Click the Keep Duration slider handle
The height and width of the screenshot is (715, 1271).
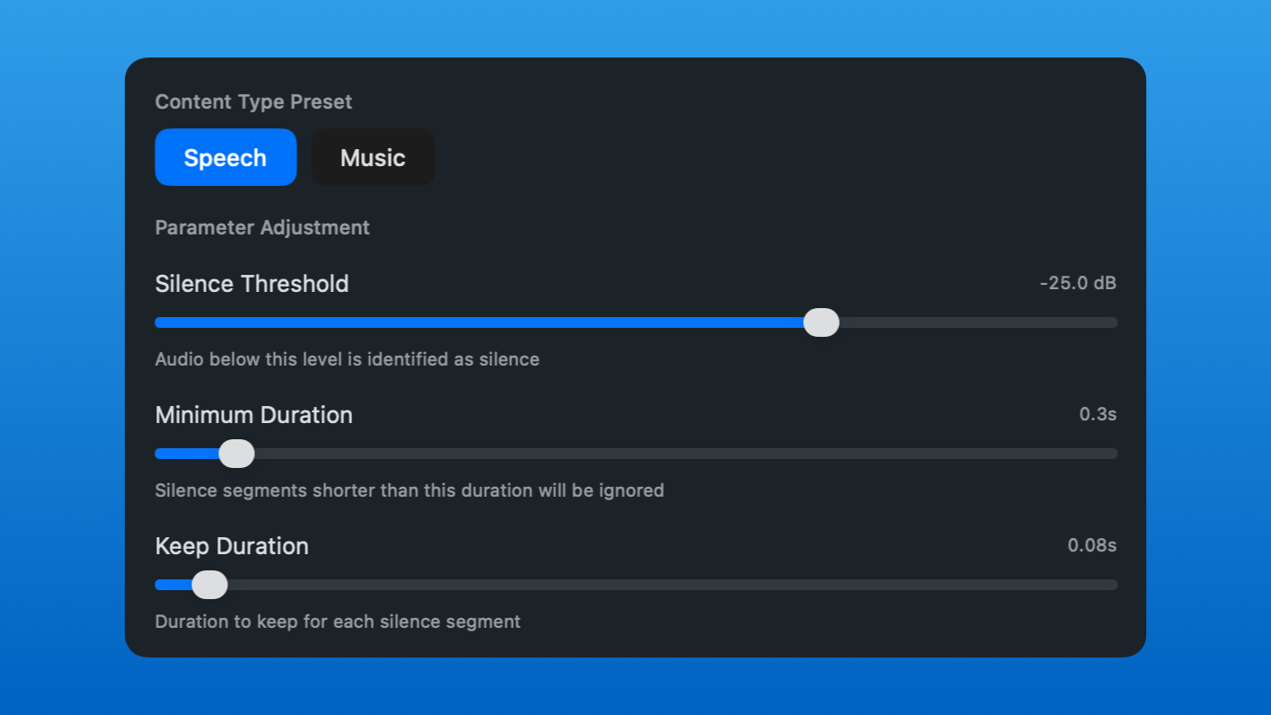(209, 584)
